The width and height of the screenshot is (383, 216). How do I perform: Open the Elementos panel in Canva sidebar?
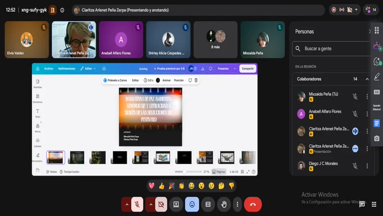tap(38, 98)
